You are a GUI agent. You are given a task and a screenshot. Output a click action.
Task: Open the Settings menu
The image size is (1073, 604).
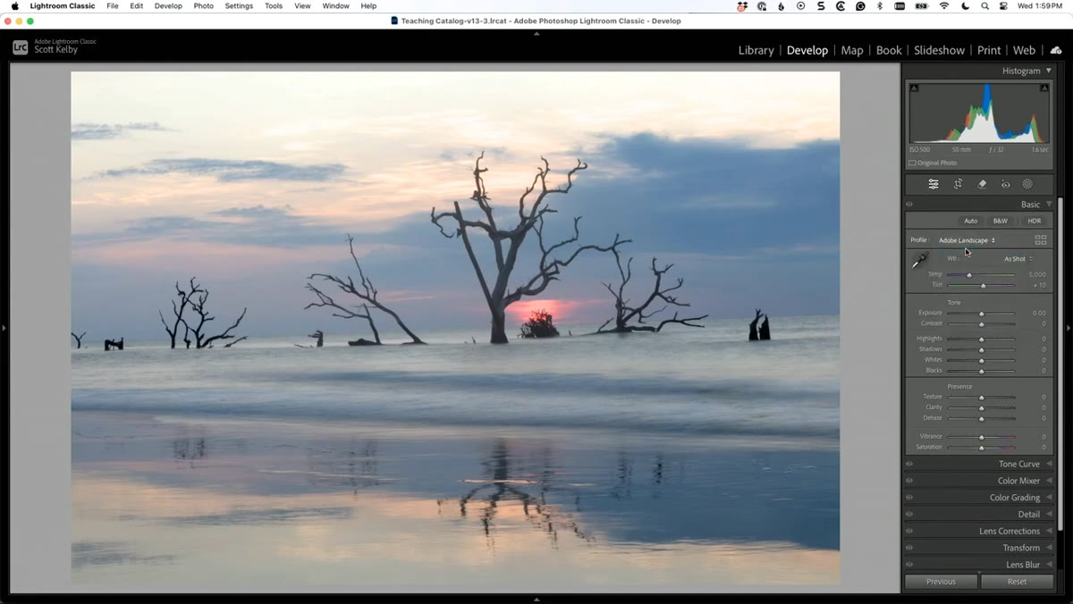coord(239,6)
